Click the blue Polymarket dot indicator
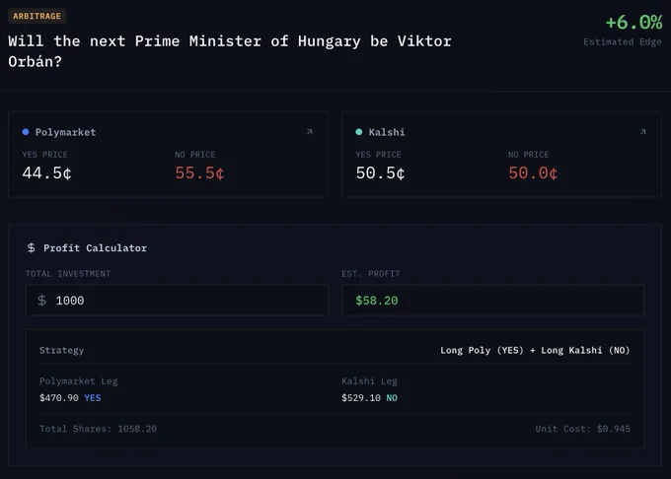 (x=26, y=132)
